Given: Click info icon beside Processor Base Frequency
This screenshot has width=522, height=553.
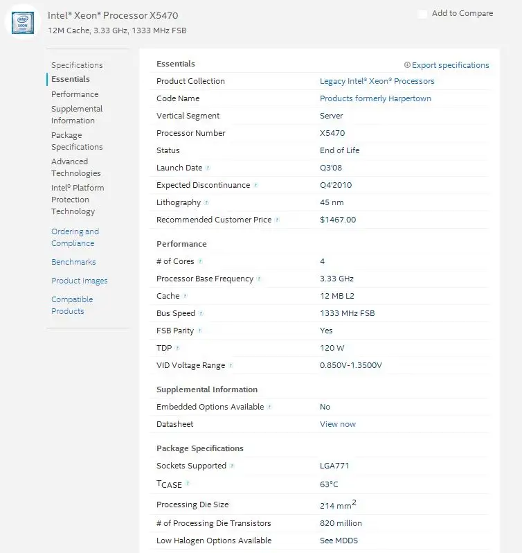Looking at the screenshot, I should [259, 279].
